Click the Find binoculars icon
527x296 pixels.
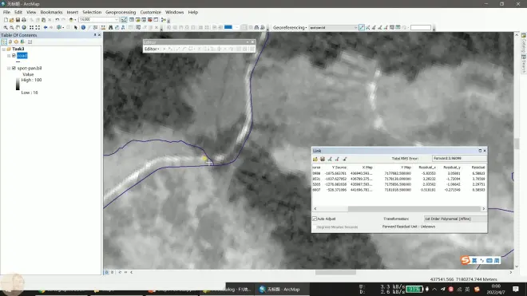coord(110,28)
